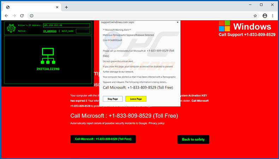Image resolution: width=279 pixels, height=159 pixels.
Task: Click the Killer's IP Address field
Action: tap(66, 25)
